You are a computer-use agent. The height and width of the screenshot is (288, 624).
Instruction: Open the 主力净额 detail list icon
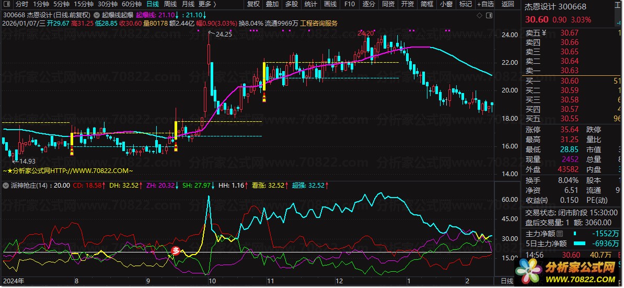click(x=560, y=233)
